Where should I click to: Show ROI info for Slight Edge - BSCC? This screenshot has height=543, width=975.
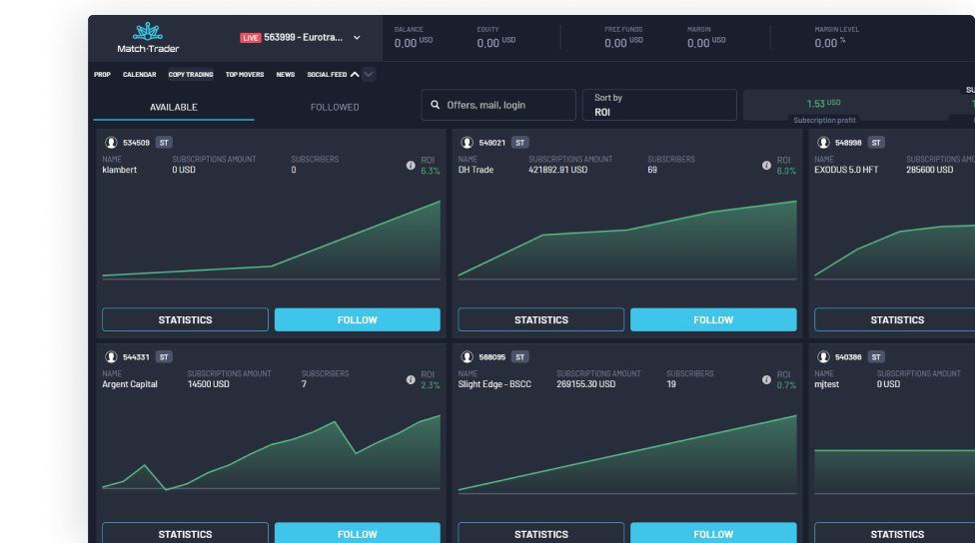pos(766,379)
